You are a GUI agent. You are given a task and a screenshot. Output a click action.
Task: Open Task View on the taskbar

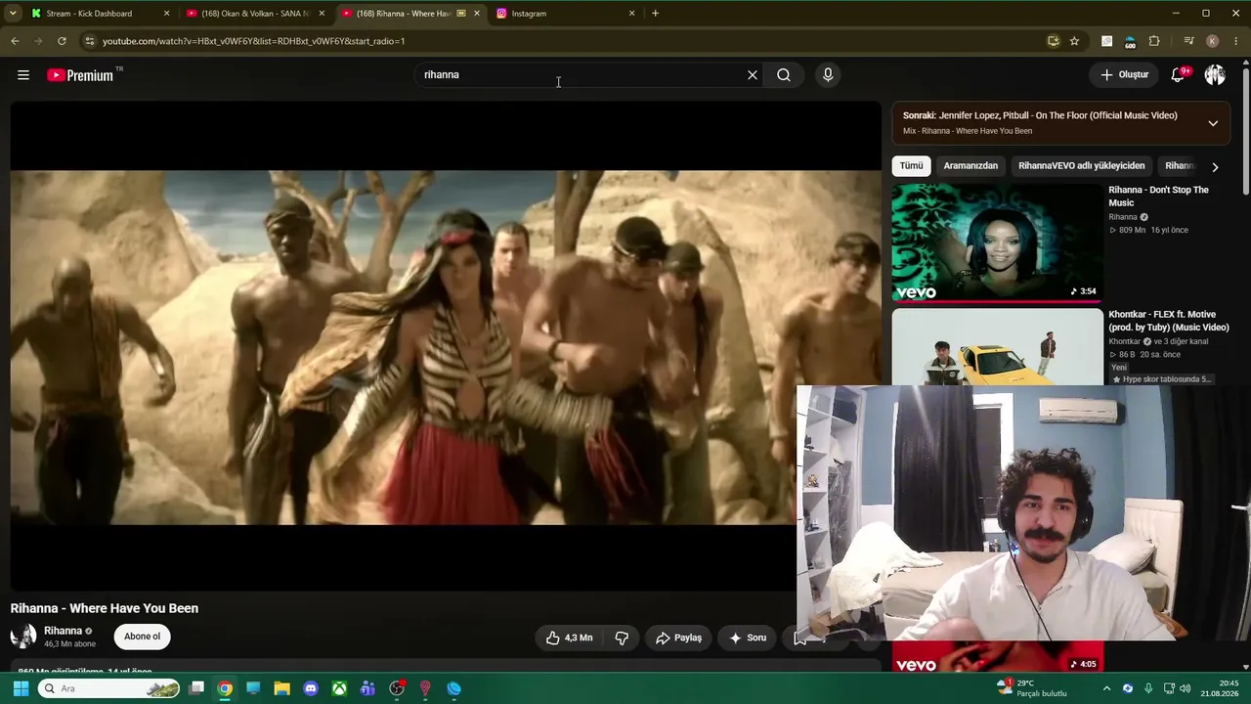196,688
